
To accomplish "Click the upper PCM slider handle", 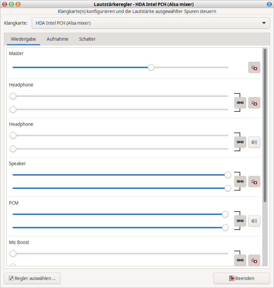I will tap(225, 214).
